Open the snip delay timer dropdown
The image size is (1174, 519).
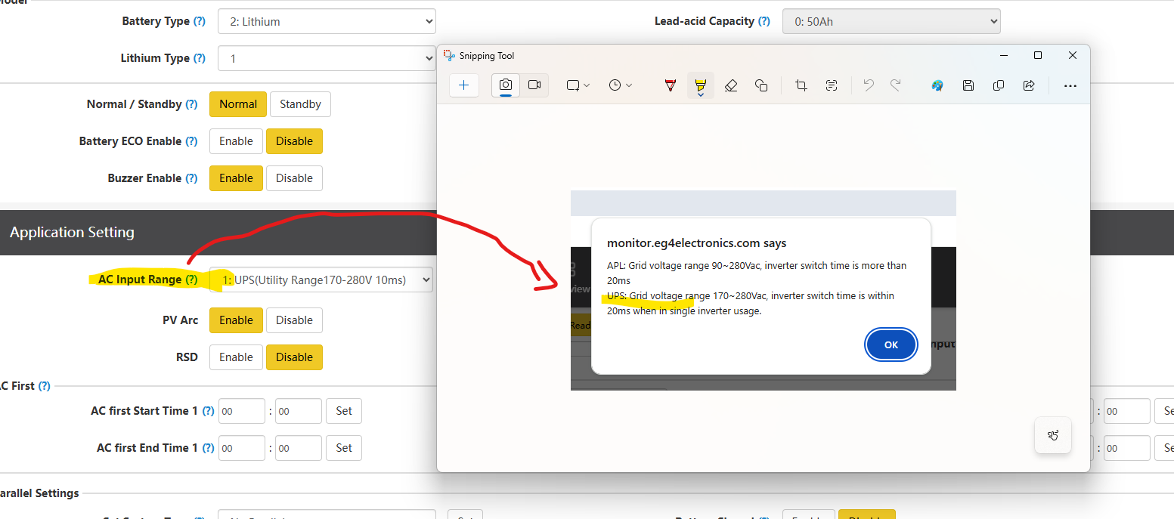click(x=621, y=85)
